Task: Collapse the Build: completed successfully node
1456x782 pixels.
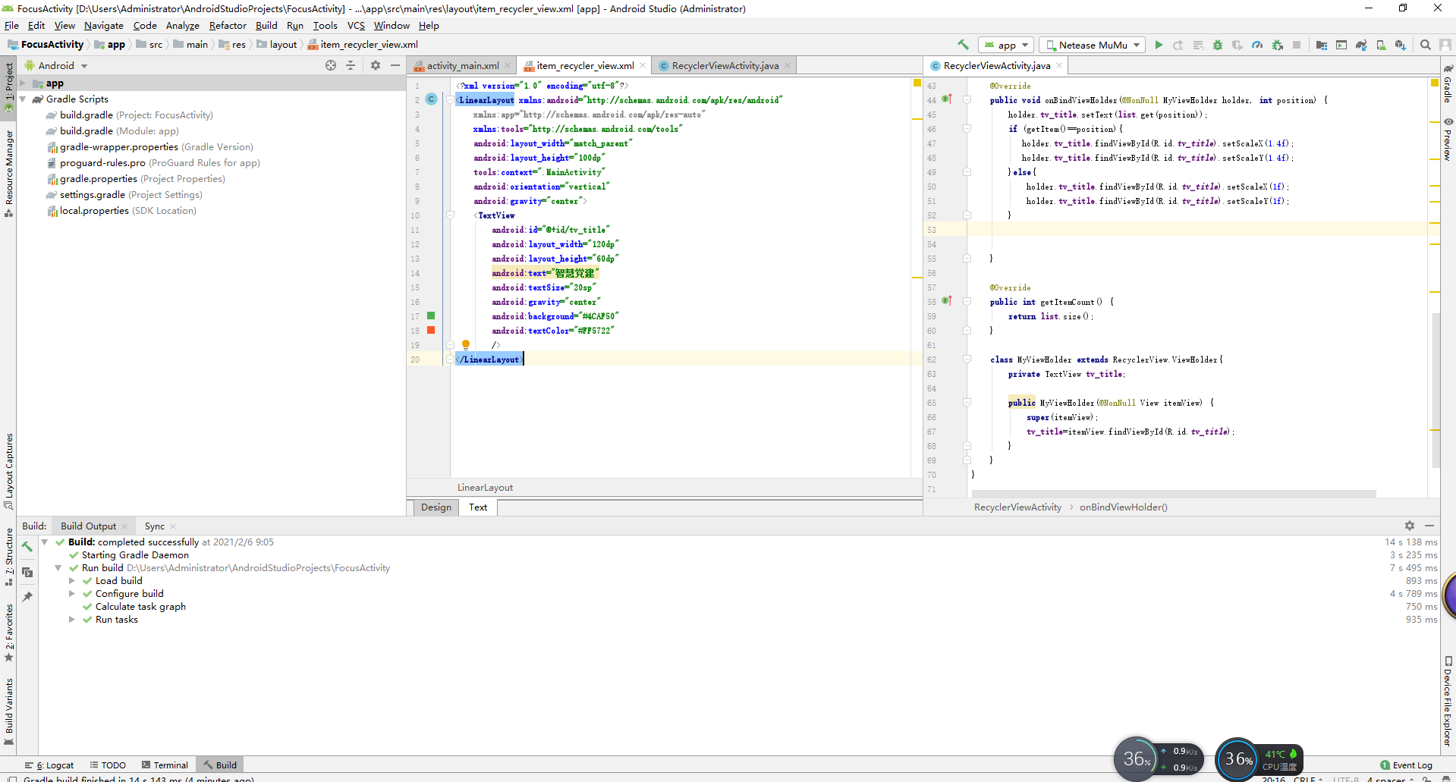Action: click(x=45, y=542)
